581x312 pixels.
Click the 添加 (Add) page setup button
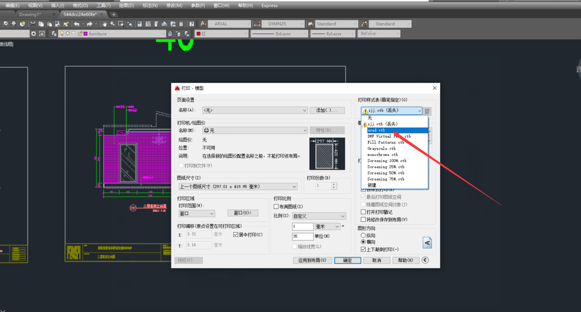(327, 110)
